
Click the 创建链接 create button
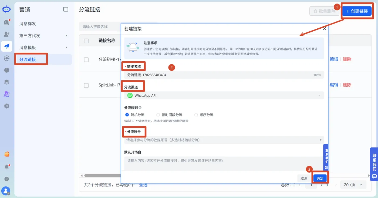click(x=357, y=11)
